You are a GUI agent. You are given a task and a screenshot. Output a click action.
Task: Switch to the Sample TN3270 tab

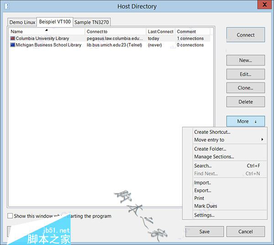pos(92,22)
